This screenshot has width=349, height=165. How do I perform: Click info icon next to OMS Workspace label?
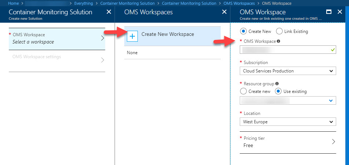pyautogui.click(x=279, y=41)
